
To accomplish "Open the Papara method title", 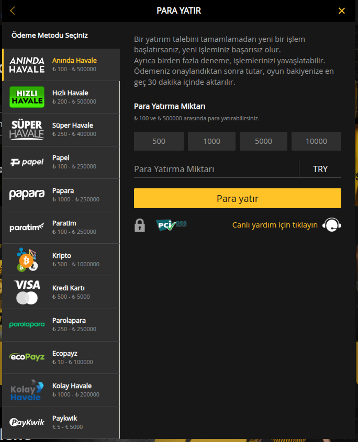I will (x=63, y=191).
